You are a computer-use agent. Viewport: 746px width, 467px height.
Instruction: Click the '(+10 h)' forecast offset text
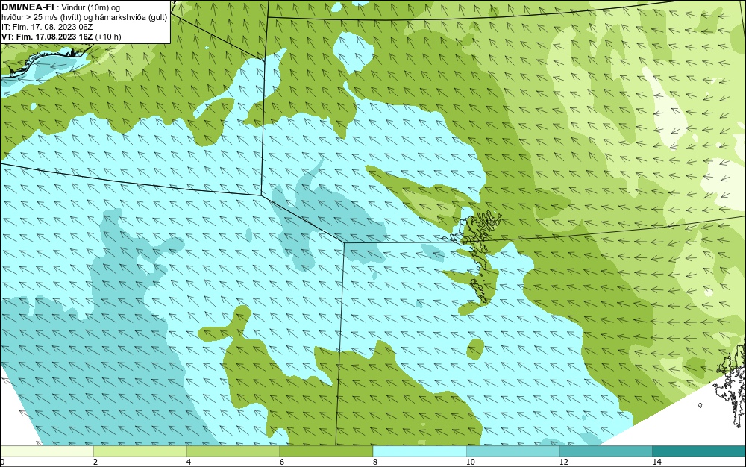(108, 37)
